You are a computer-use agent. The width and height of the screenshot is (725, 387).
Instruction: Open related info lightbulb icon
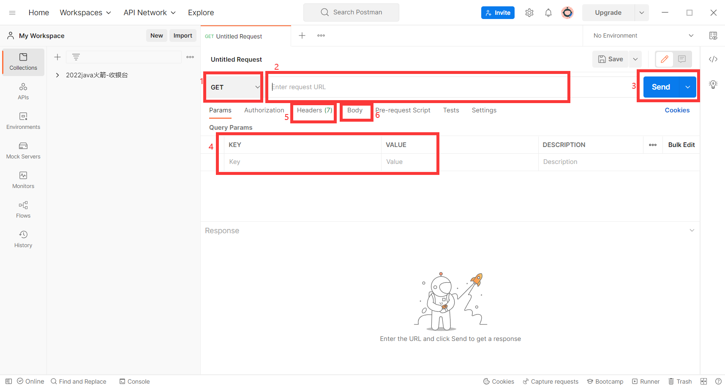(x=713, y=84)
